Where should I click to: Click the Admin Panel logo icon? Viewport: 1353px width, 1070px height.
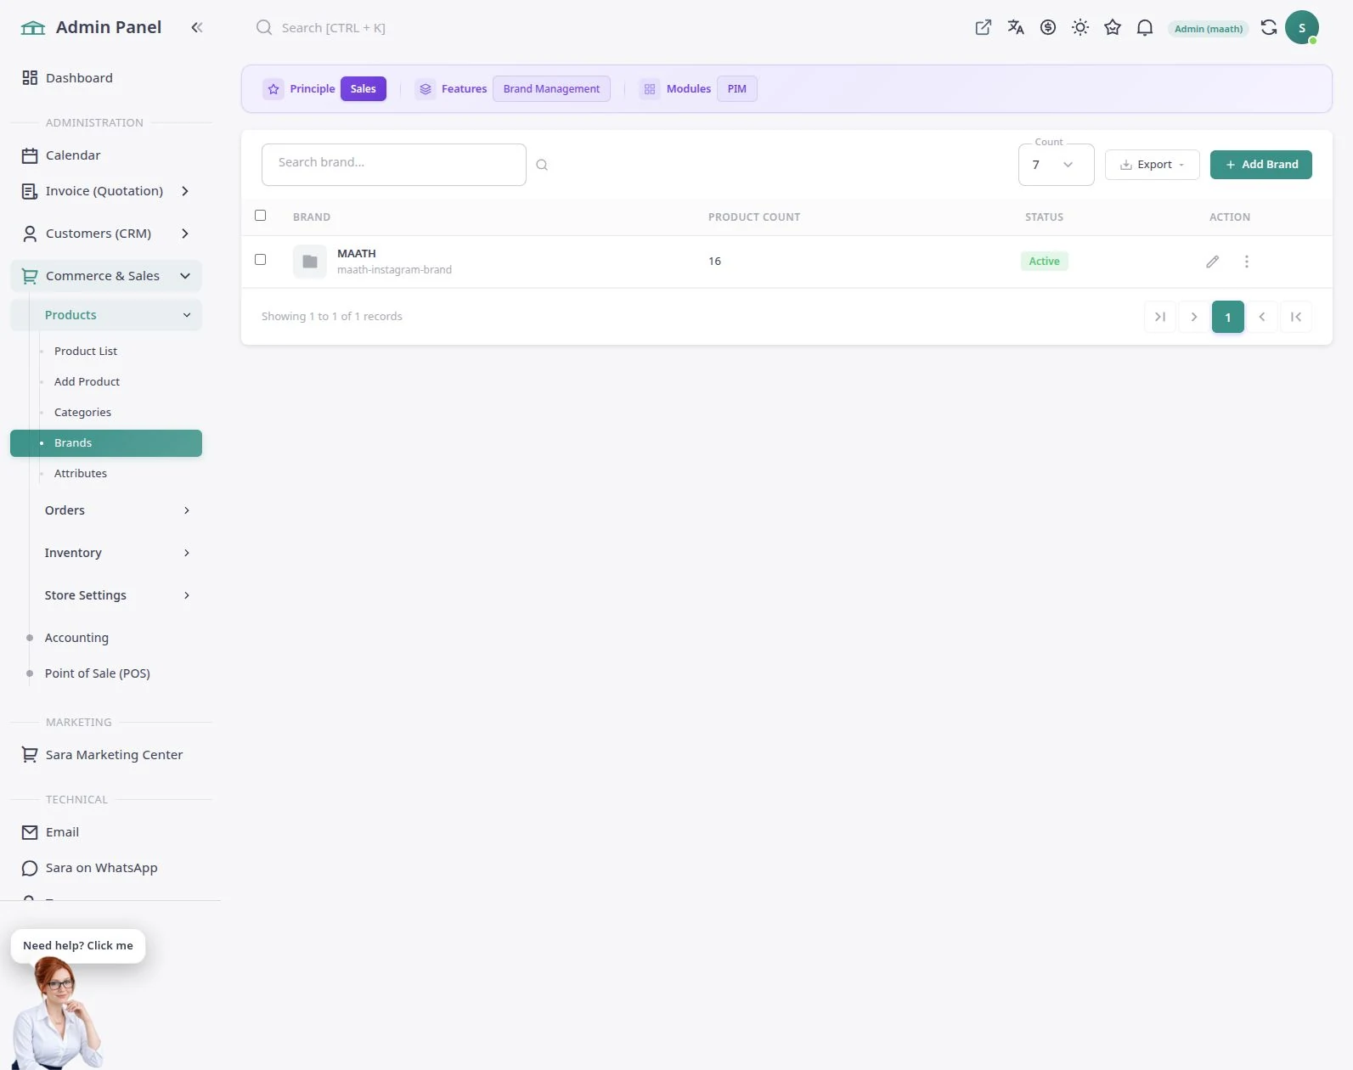tap(33, 28)
